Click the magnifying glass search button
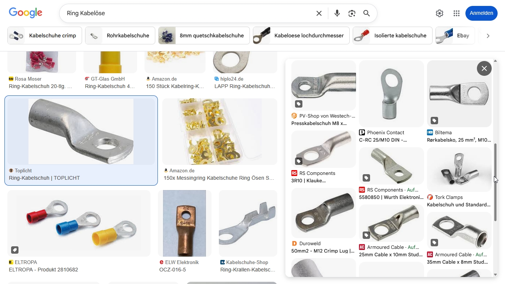Viewport: 505px width, 284px height. (x=366, y=13)
